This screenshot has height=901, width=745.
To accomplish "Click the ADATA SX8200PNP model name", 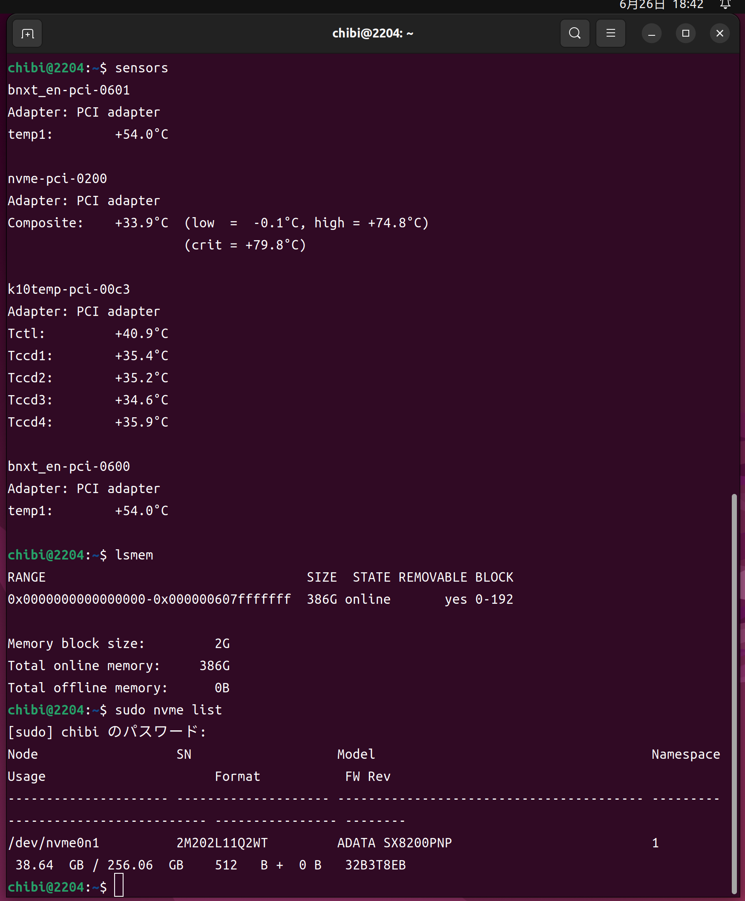I will click(x=394, y=843).
